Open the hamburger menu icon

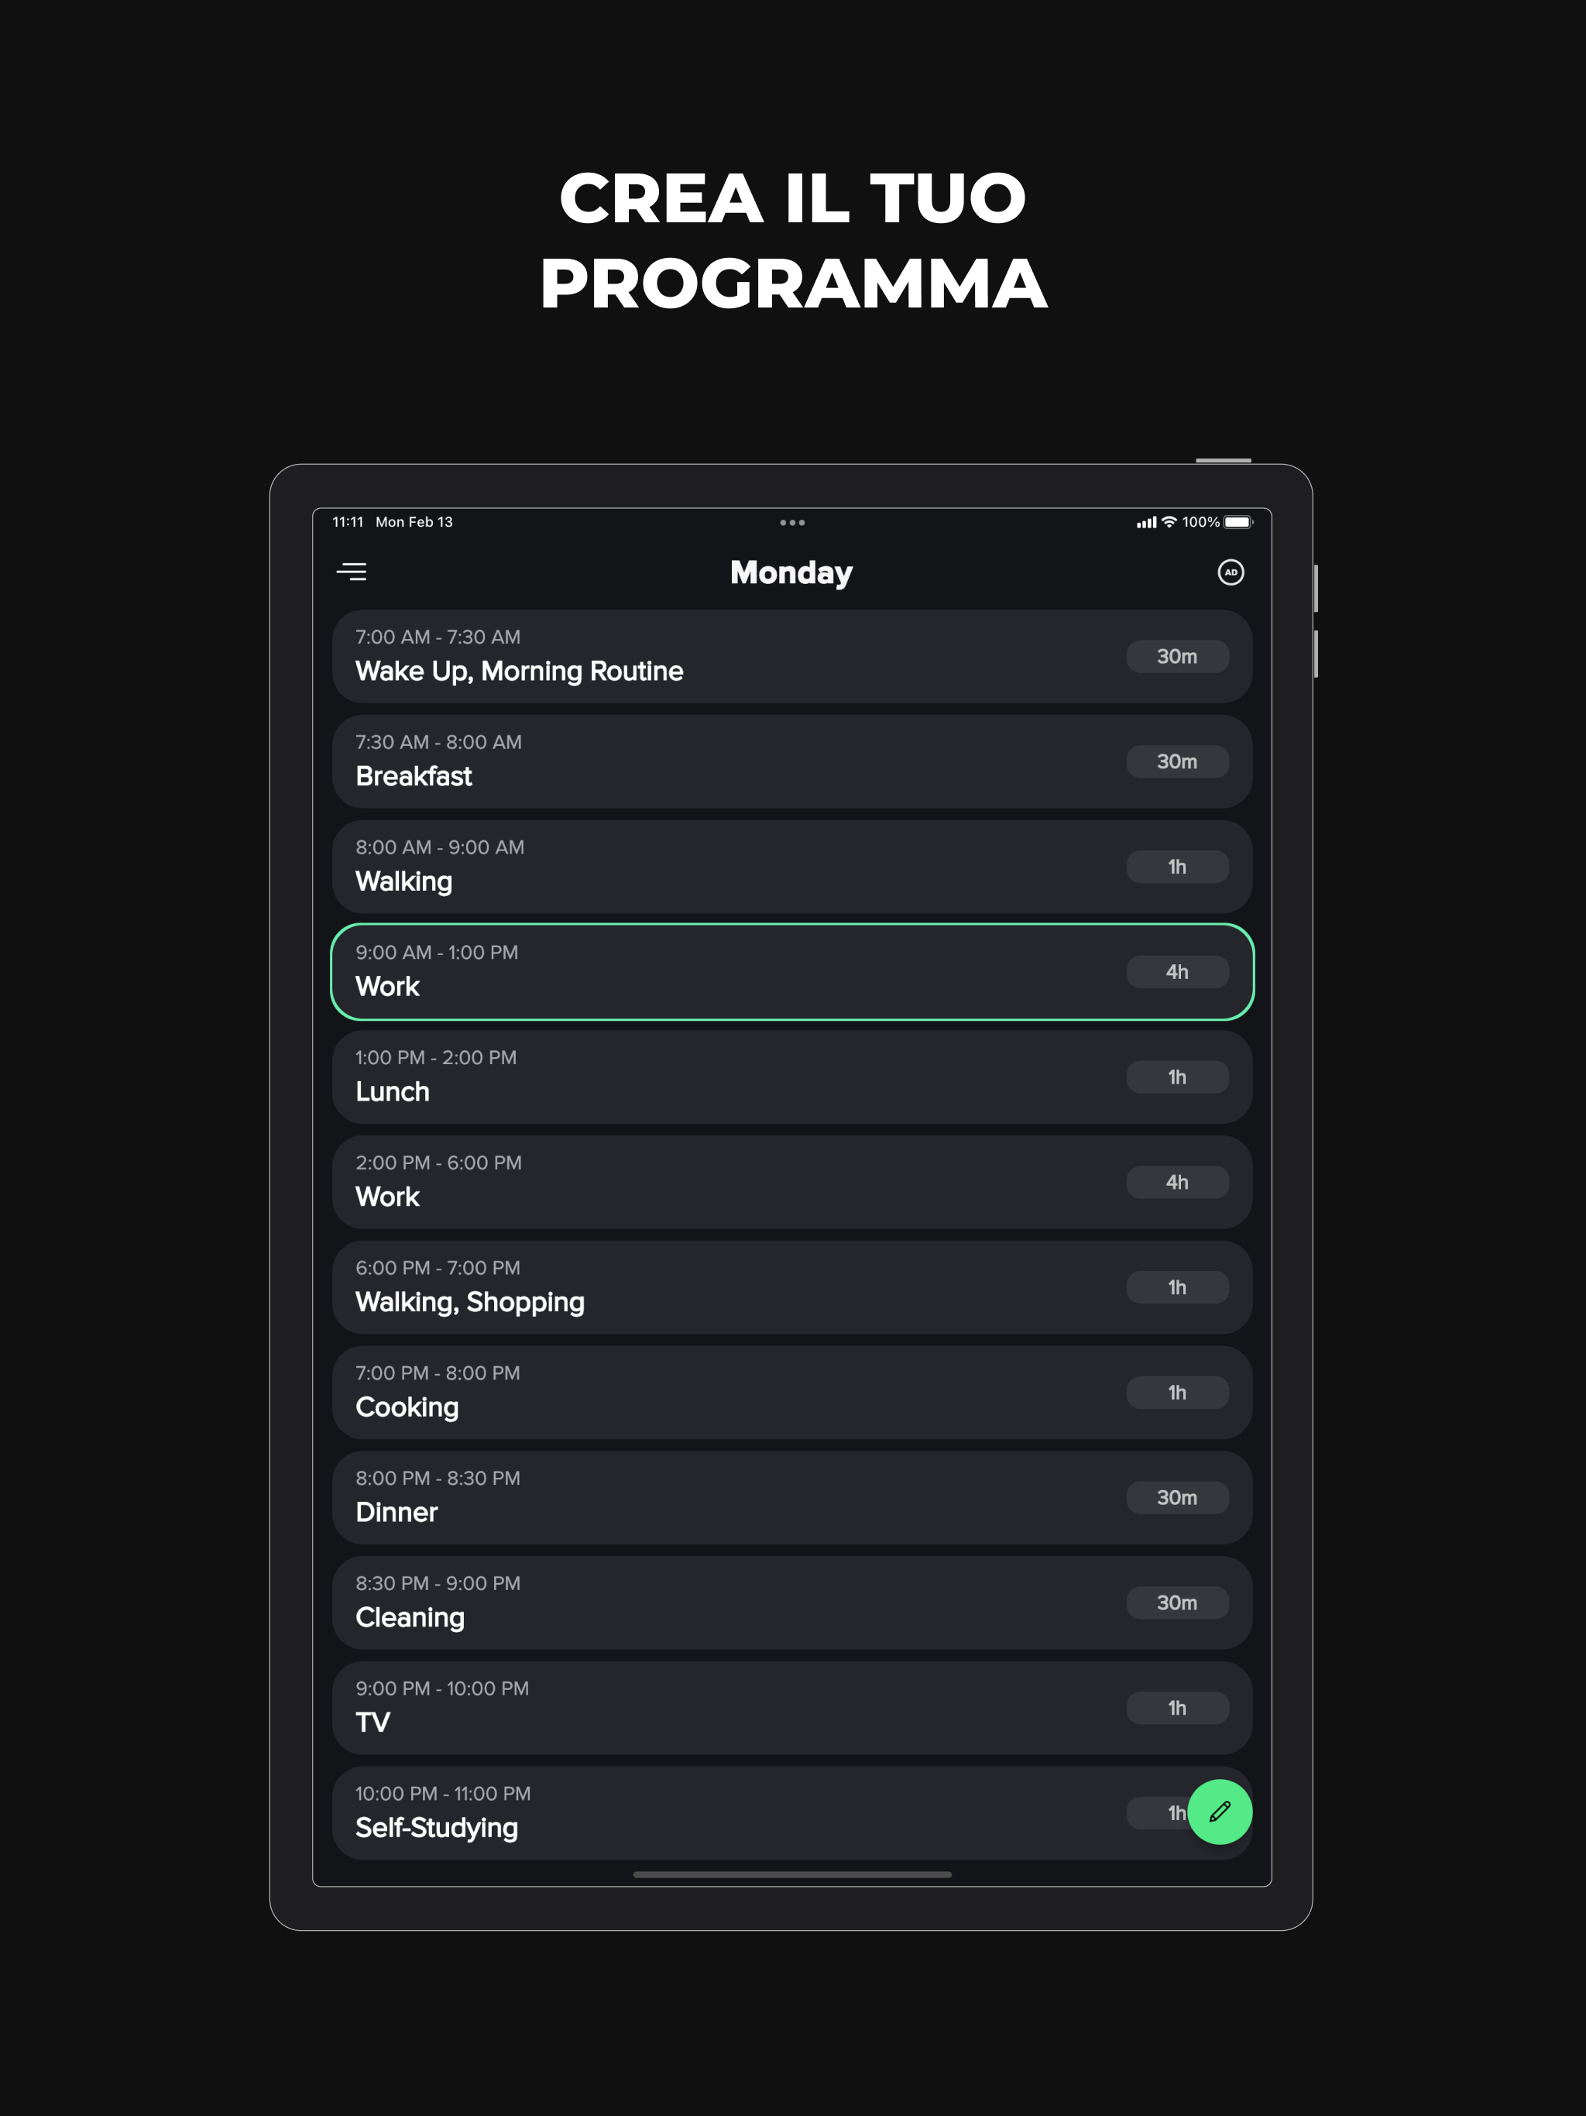(351, 572)
